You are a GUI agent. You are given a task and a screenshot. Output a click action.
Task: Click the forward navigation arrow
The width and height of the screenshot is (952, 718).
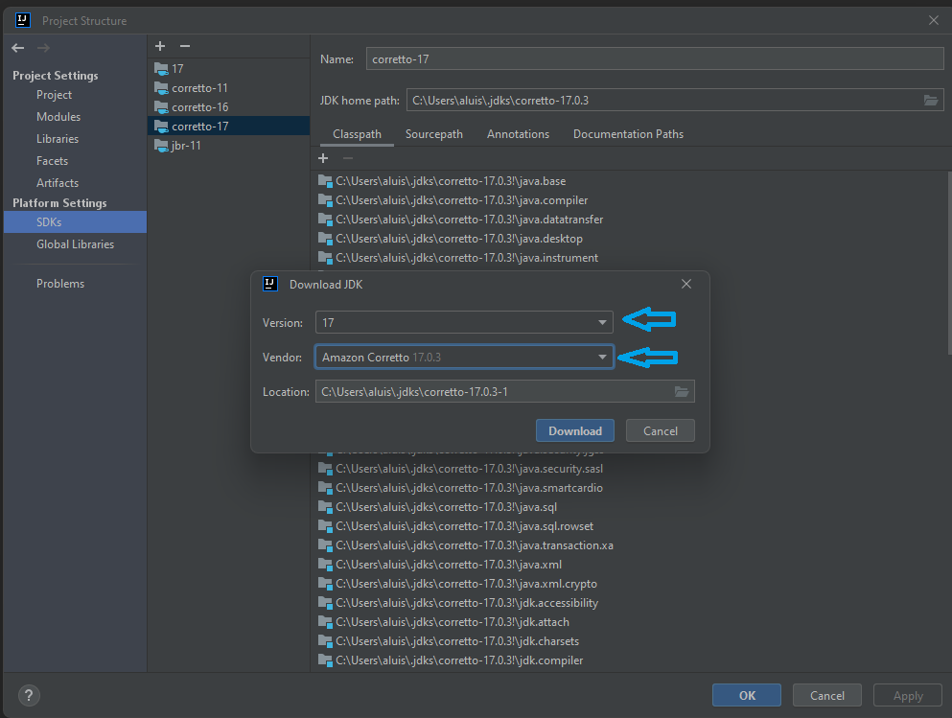coord(43,48)
